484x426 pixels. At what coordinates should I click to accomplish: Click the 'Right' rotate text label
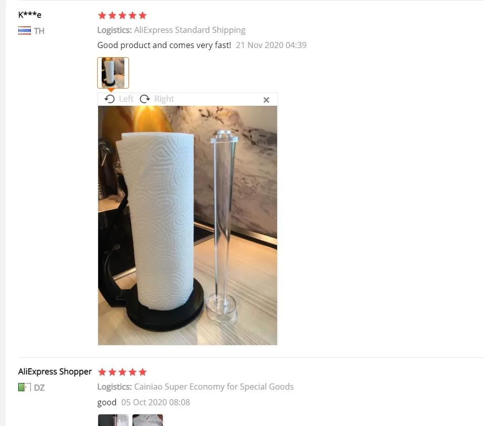(164, 99)
